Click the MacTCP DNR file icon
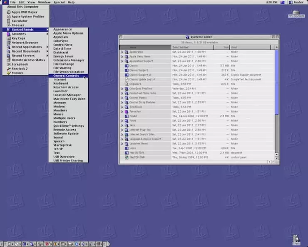Screen dimensions: 308x247 [x=127, y=157]
